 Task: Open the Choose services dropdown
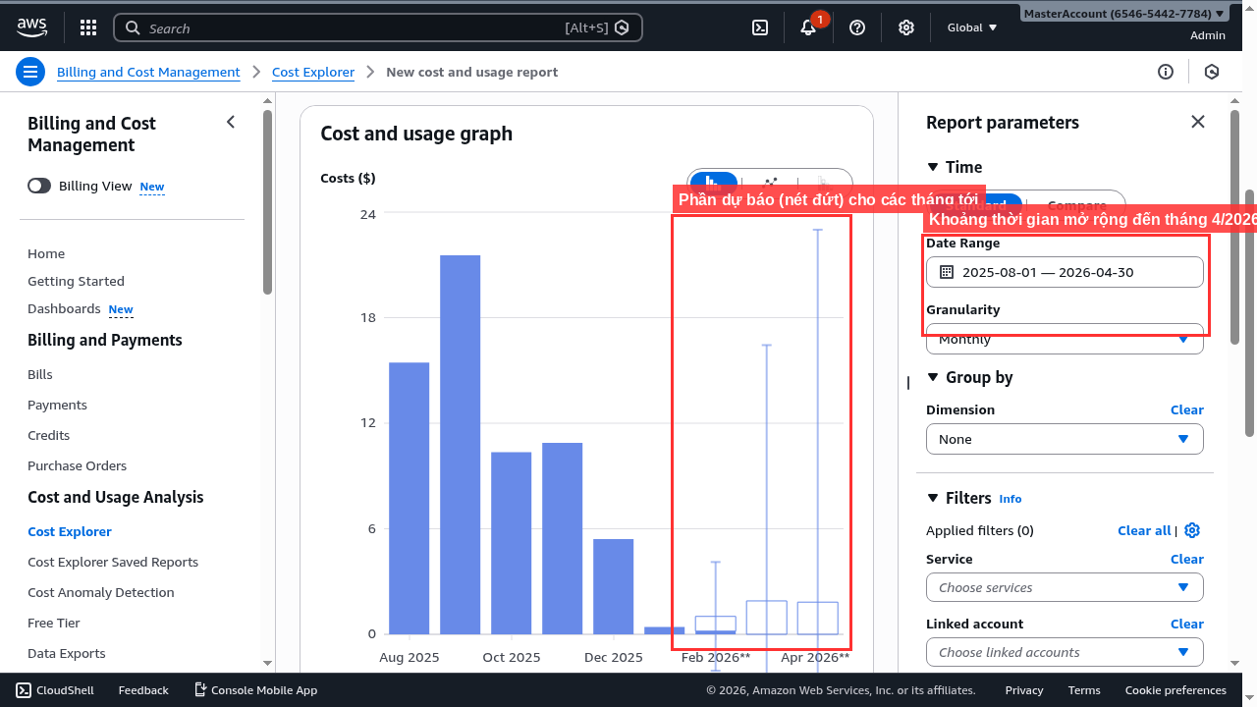[x=1065, y=586]
